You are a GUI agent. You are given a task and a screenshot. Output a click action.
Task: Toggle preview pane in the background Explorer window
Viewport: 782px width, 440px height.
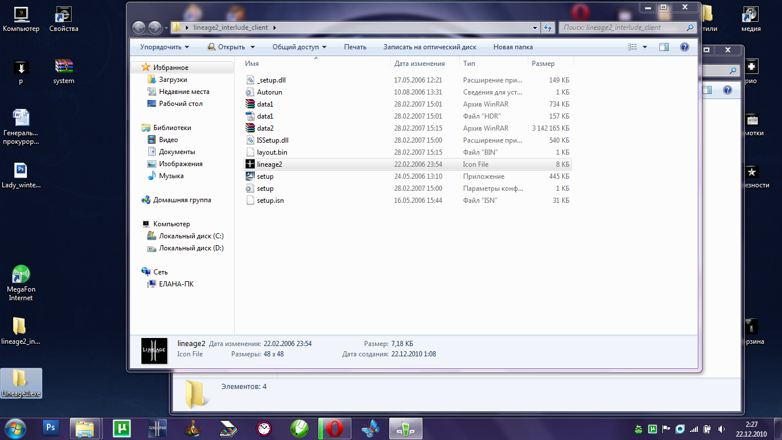pos(708,90)
